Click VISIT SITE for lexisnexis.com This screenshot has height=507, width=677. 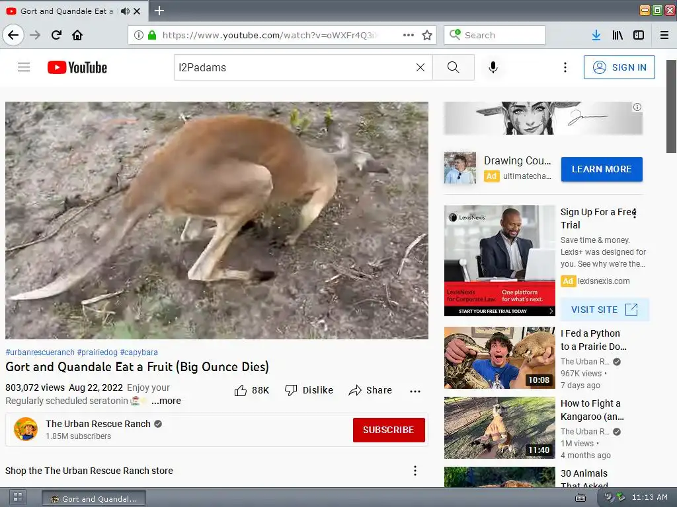(x=604, y=310)
